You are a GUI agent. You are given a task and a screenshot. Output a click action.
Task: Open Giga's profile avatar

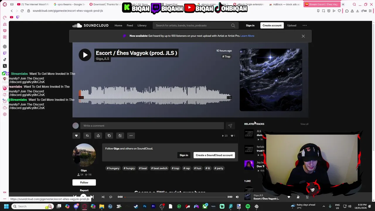click(x=84, y=155)
